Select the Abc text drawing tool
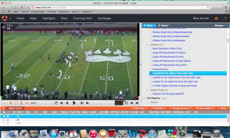Image resolution: width=230 pixels, height=138 pixels. (x=27, y=103)
